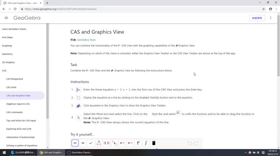Select the Keep Input checkmark tool
Image resolution: width=280 pixels, height=156 pixels.
click(x=91, y=143)
